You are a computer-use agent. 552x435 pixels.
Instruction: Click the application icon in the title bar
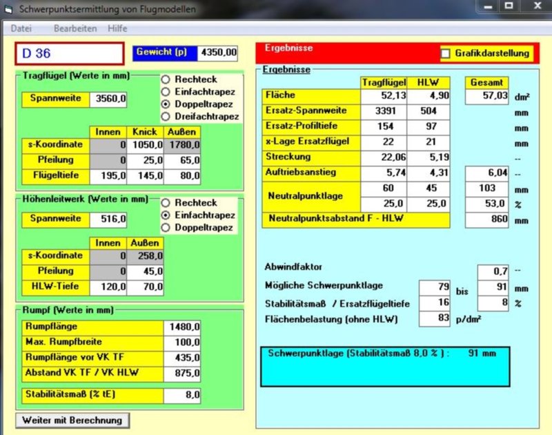click(10, 9)
